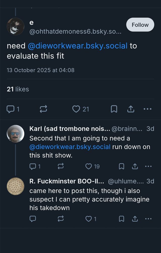
Task: Open @dieworkwear.bsky.social mention in main post
Action: tap(78, 46)
